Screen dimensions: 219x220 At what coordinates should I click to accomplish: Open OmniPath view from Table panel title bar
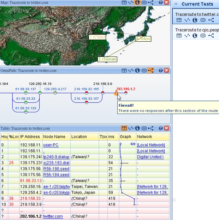[151, 128]
